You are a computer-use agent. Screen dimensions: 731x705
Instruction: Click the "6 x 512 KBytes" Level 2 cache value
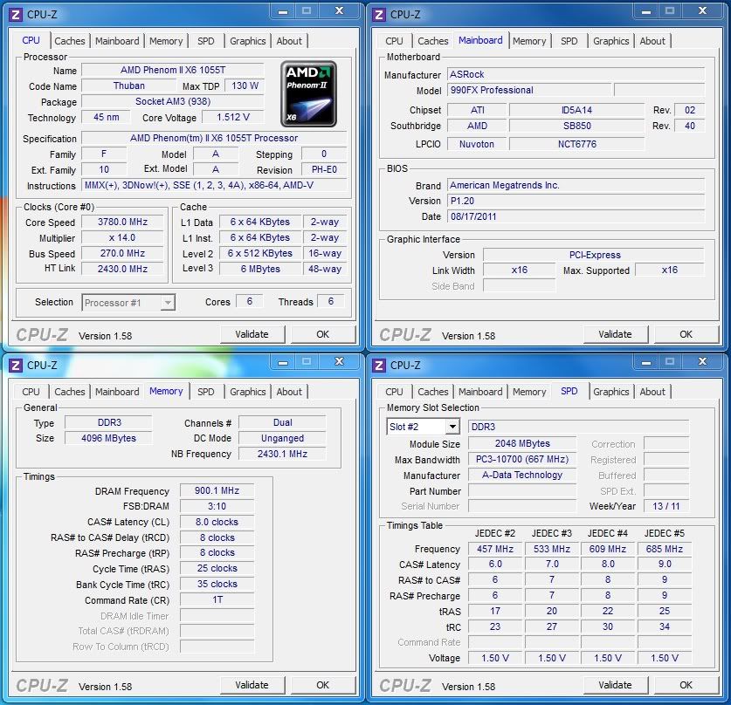pyautogui.click(x=260, y=253)
